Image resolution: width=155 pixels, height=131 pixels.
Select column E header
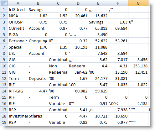98,3
